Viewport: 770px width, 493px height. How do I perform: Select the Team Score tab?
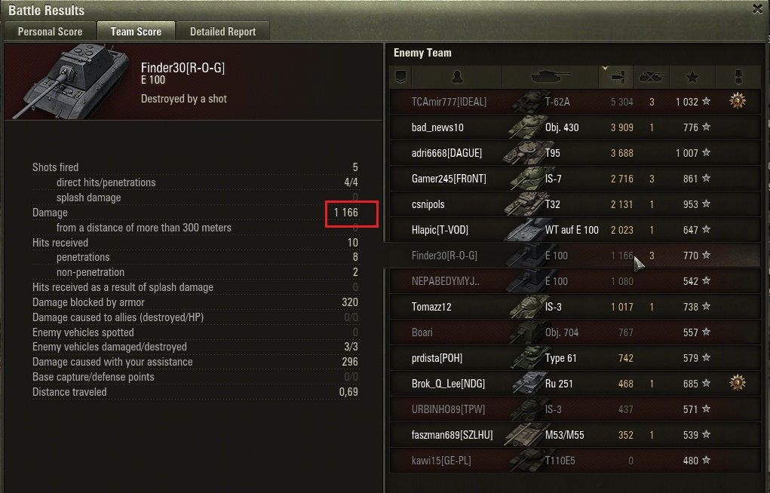[x=136, y=32]
